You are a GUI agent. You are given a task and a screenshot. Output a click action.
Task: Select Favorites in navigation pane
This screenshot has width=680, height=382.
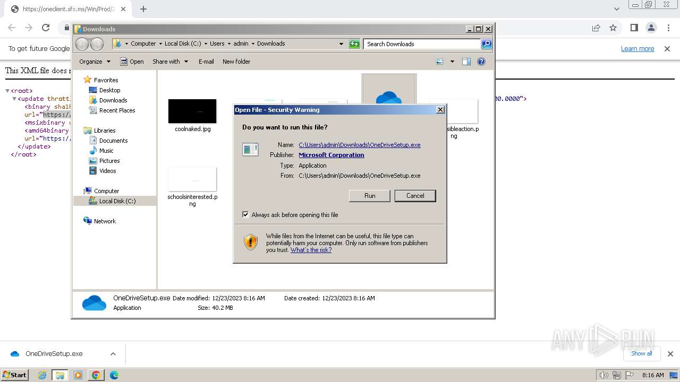[106, 80]
